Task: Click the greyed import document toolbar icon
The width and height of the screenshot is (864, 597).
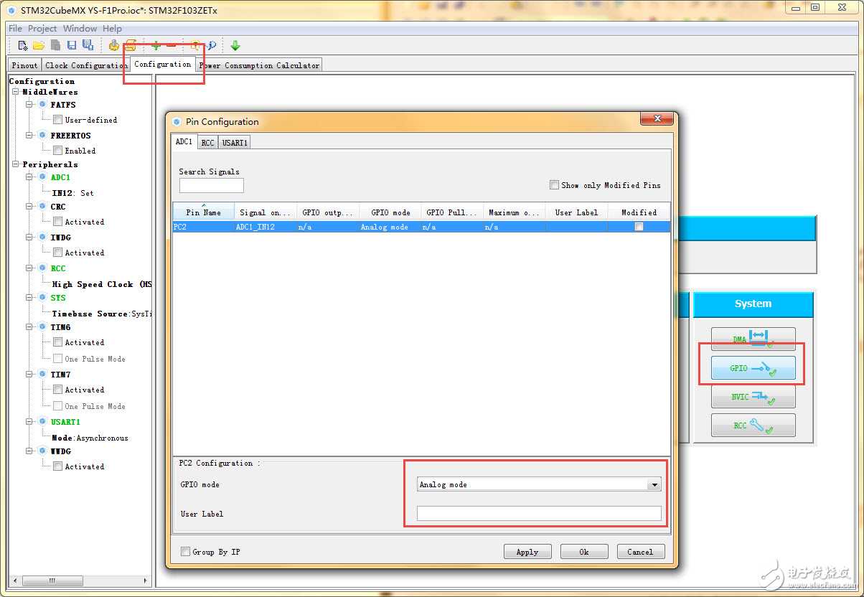Action: (x=55, y=45)
